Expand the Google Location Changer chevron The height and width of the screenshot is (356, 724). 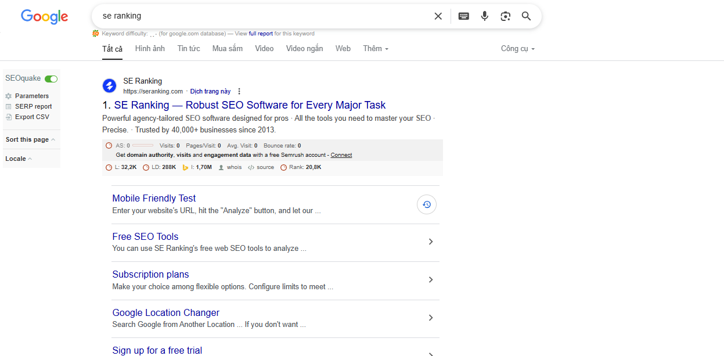pos(430,318)
